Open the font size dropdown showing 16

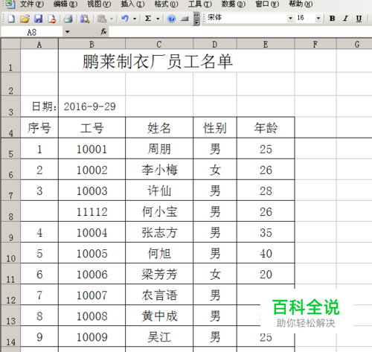318,19
